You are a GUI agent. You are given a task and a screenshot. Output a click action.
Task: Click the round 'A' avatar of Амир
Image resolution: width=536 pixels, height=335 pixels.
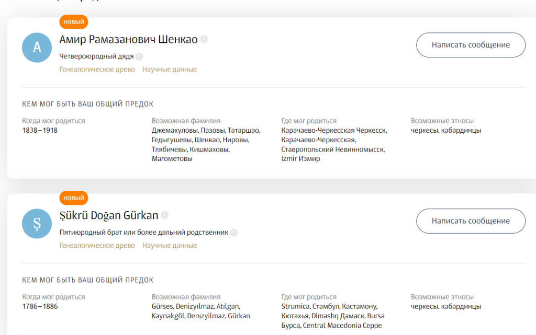pyautogui.click(x=37, y=48)
